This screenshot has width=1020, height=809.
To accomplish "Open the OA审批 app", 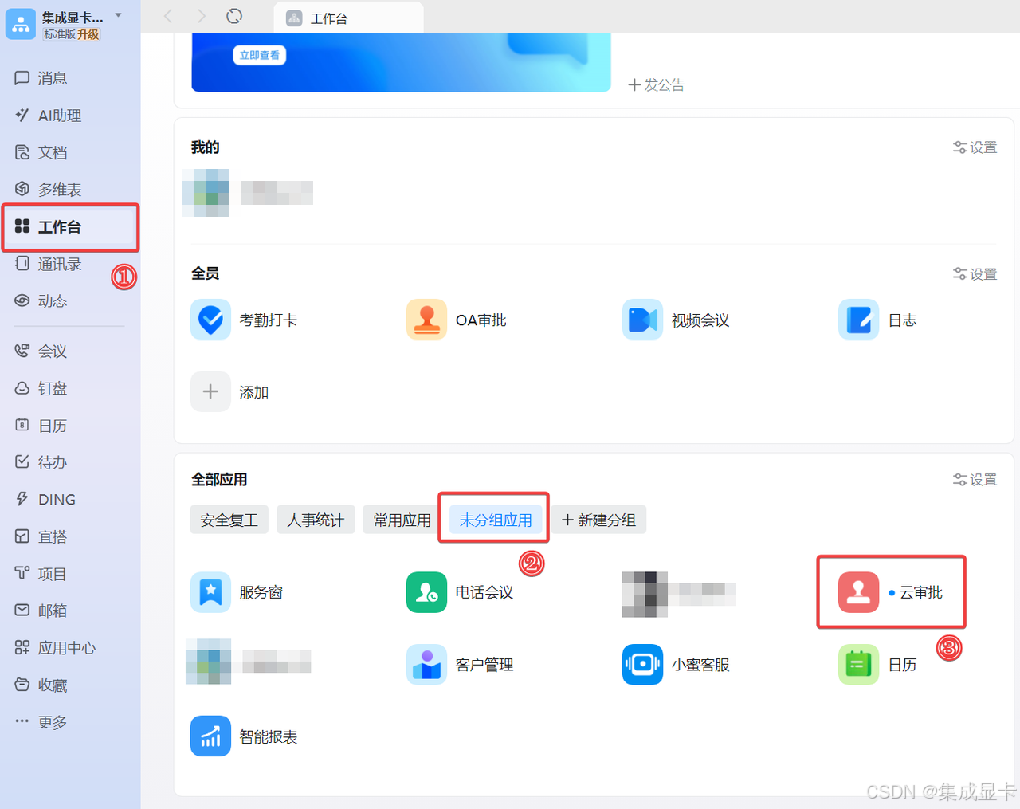I will (x=457, y=320).
